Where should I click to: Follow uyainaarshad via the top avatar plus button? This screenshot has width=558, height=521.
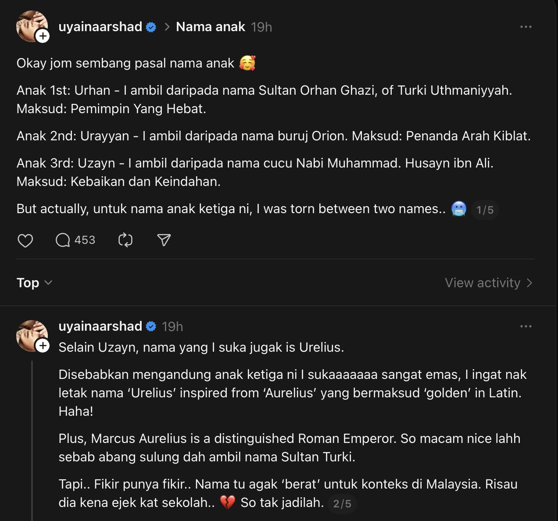click(43, 36)
